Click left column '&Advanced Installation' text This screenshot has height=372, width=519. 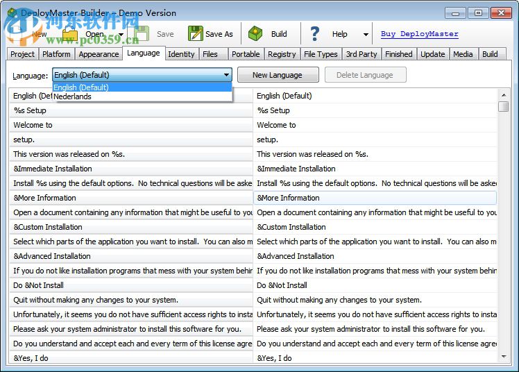tap(52, 256)
